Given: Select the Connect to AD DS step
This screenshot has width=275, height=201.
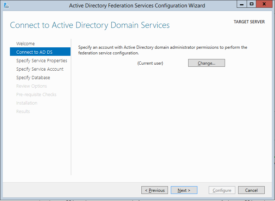Looking at the screenshot, I should click(x=34, y=52).
